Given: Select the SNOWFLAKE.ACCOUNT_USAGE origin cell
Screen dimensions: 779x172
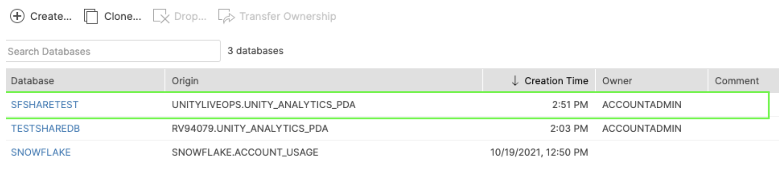Looking at the screenshot, I should [x=245, y=152].
